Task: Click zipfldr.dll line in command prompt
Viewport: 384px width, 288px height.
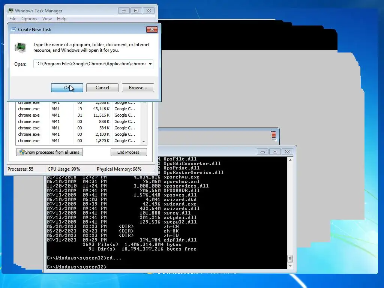Action: [x=121, y=240]
